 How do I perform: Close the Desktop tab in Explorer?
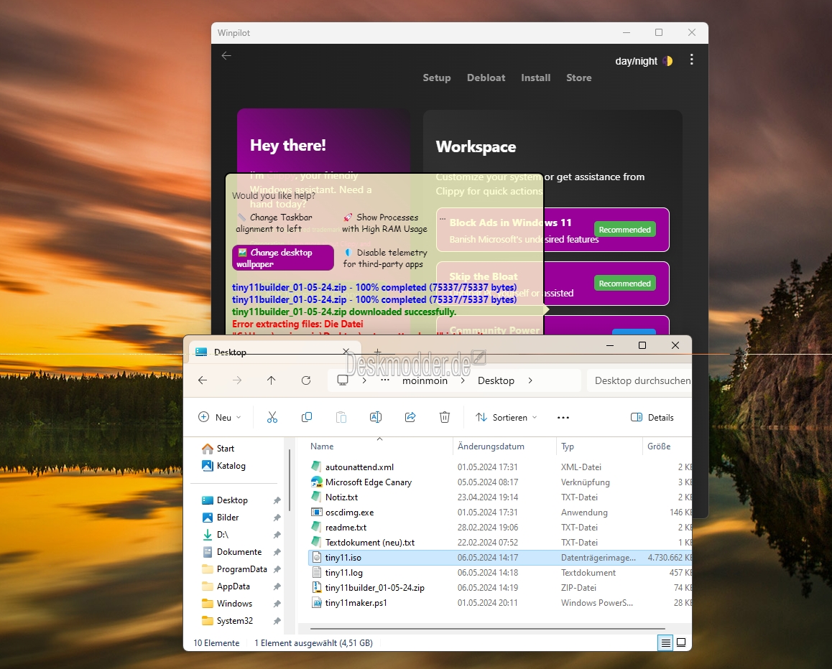click(x=346, y=352)
